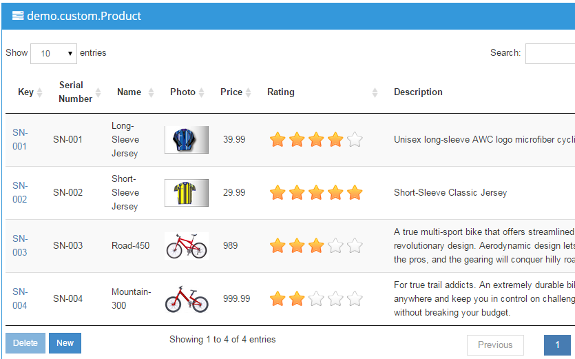575x359 pixels.
Task: Click the table icon beside demo.custom.Product
Action: pyautogui.click(x=18, y=16)
